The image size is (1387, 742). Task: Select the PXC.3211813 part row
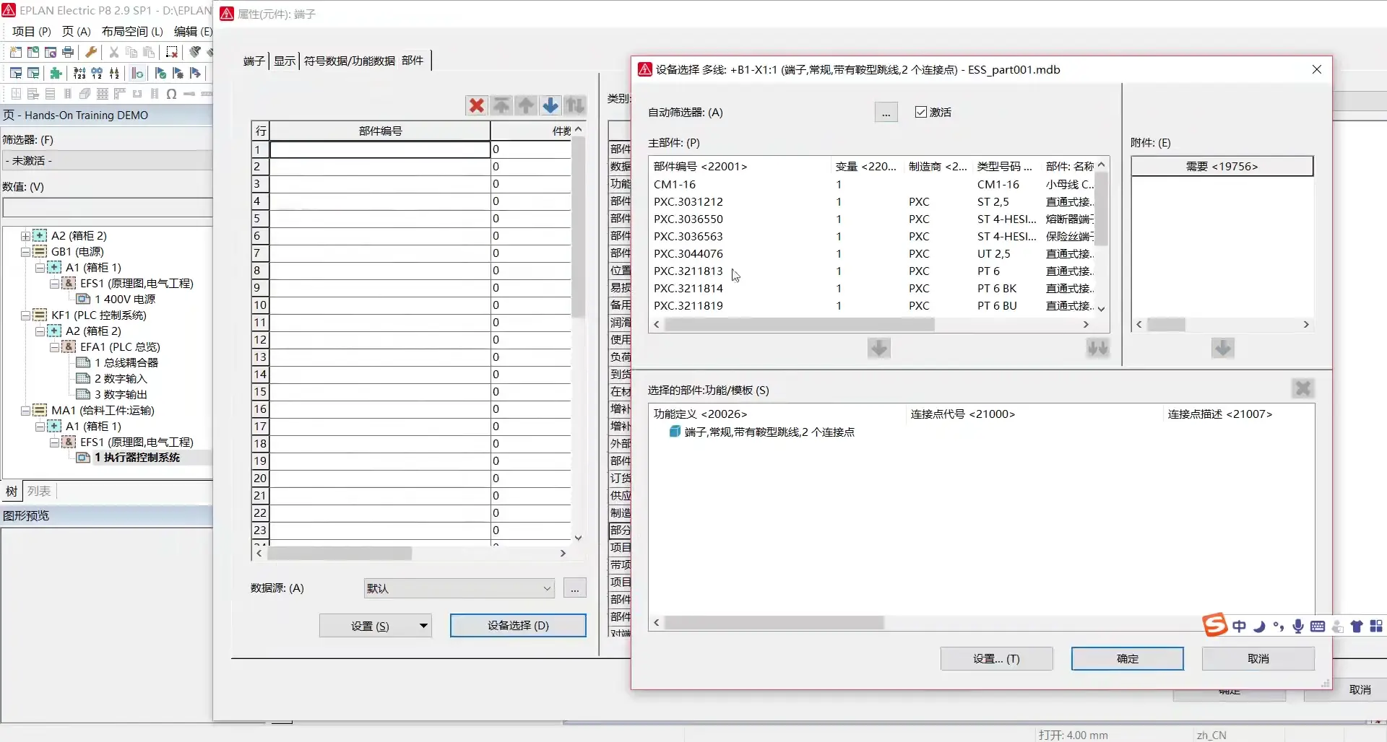[873, 271]
